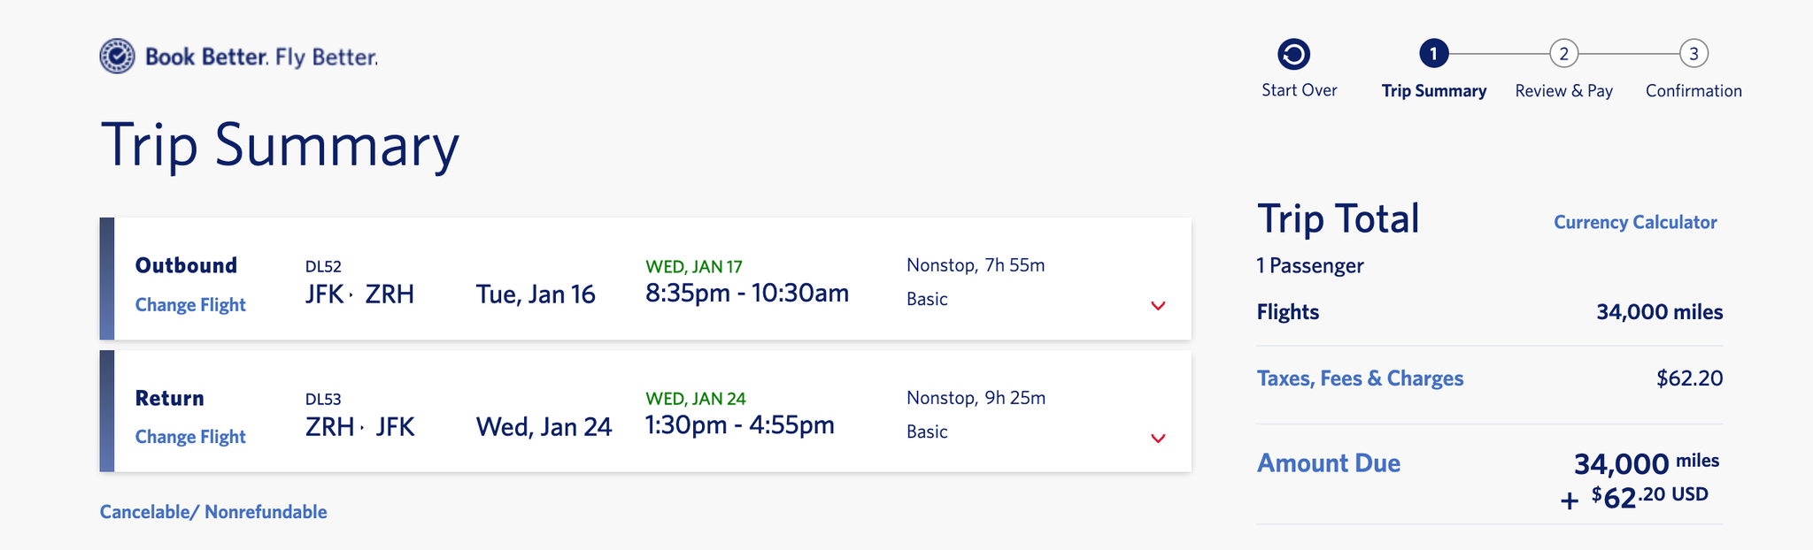Click Cancelable/ Nonrefundable link
The image size is (1813, 550).
pos(213,511)
